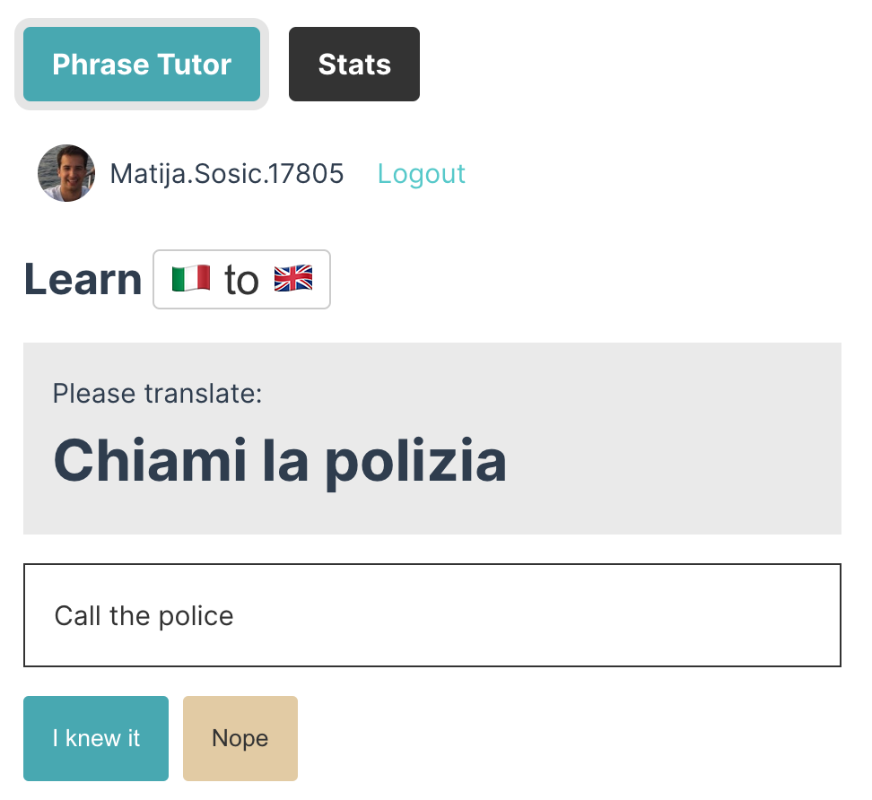Select the Phrase Tutor tab
This screenshot has height=800, width=872.
point(141,64)
